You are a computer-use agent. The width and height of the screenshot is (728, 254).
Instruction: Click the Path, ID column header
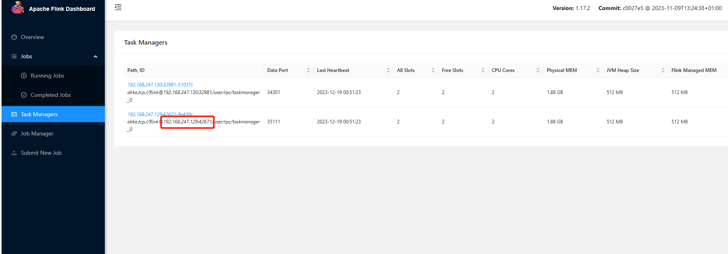pos(136,70)
